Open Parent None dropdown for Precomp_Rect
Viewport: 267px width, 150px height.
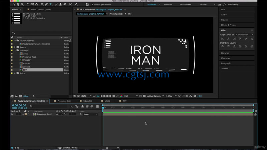pos(90,114)
